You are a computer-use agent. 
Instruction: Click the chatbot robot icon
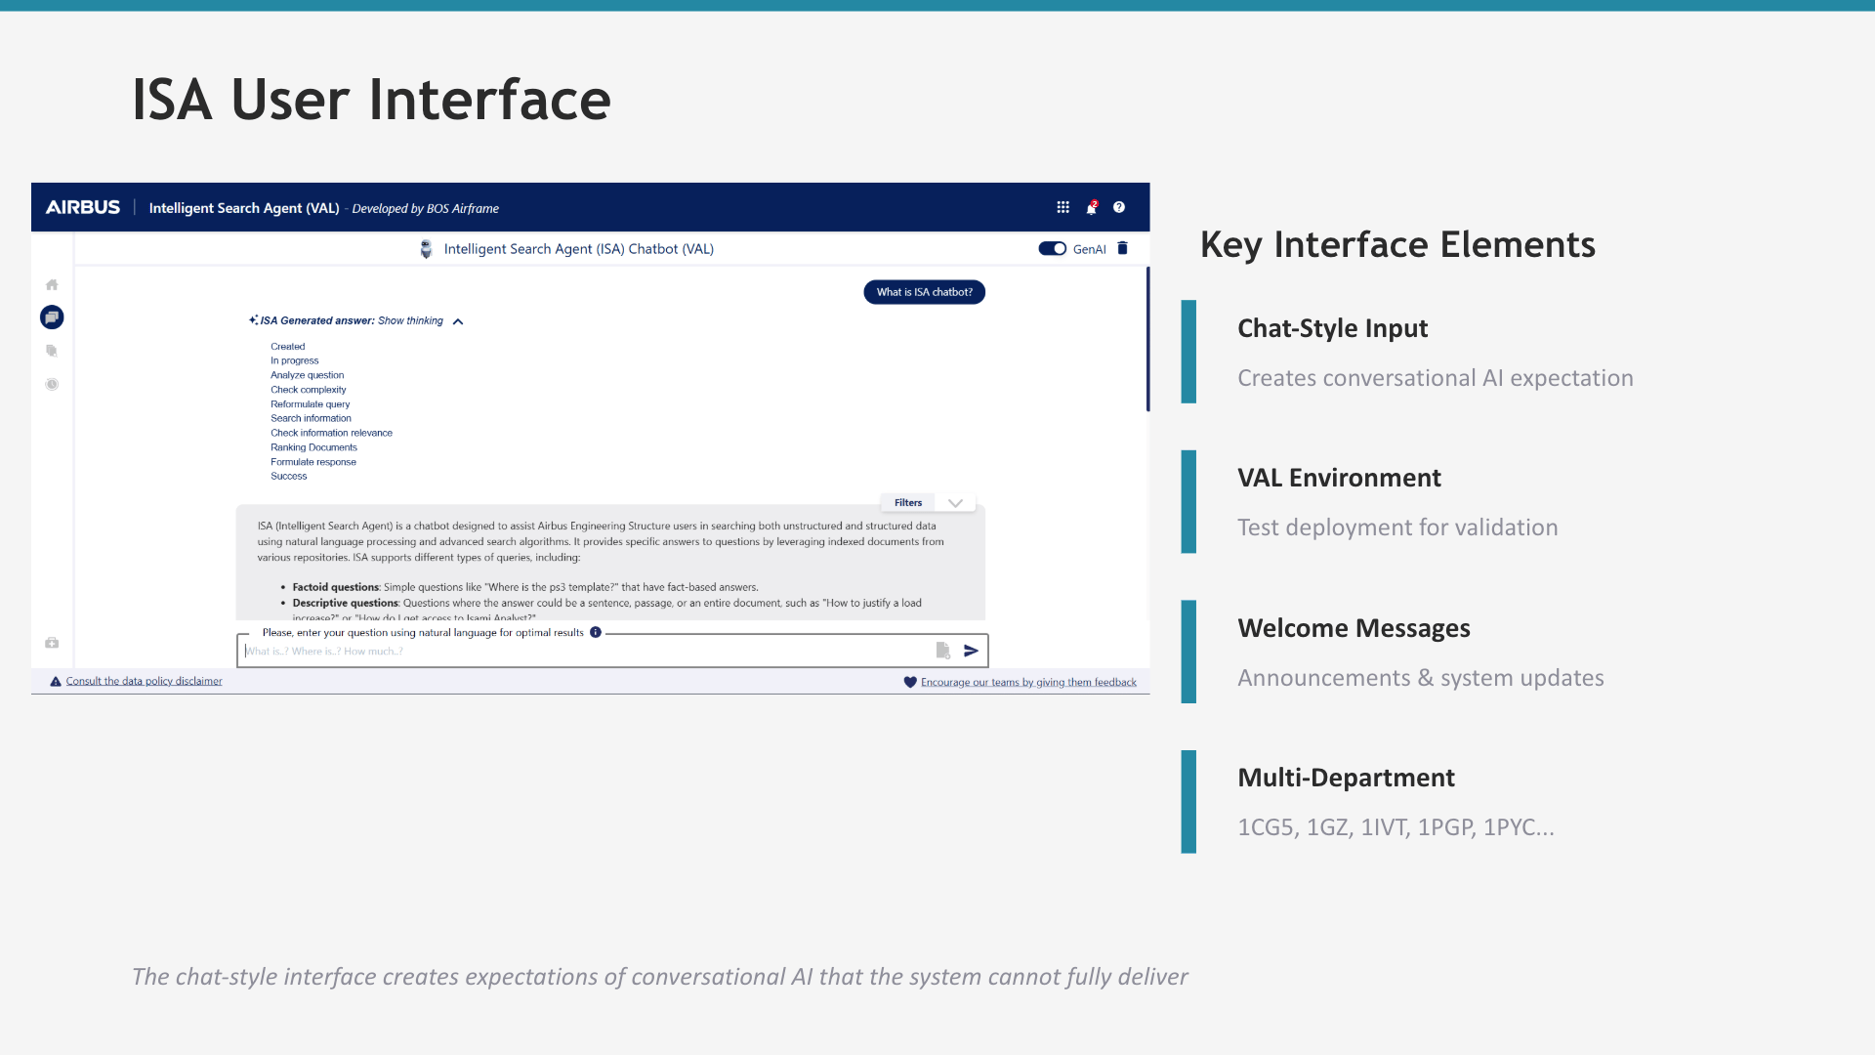coord(426,249)
